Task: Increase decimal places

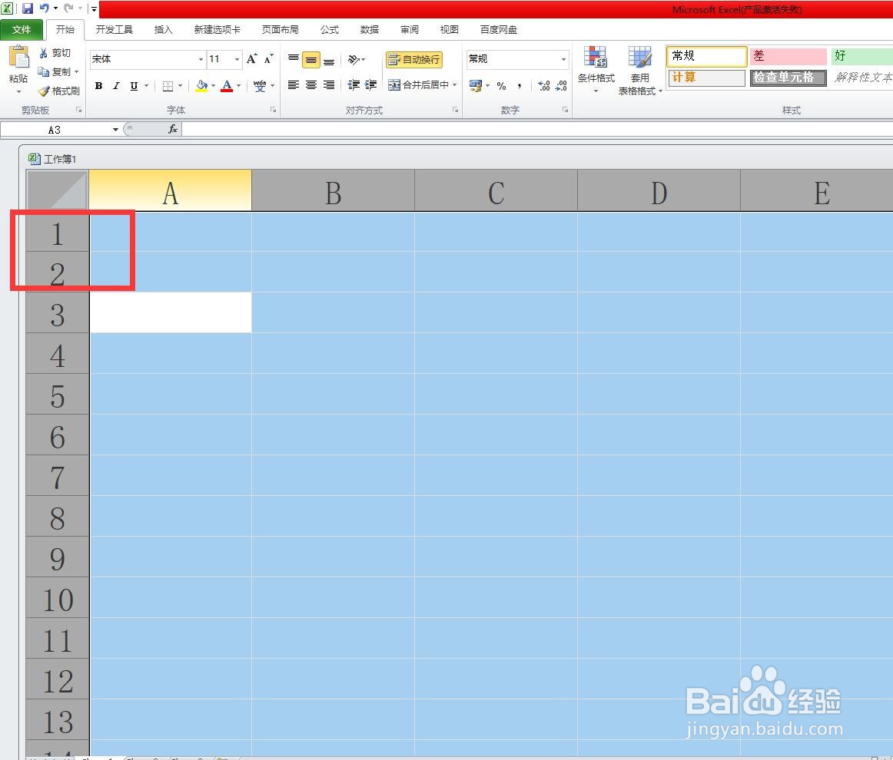Action: coord(544,86)
